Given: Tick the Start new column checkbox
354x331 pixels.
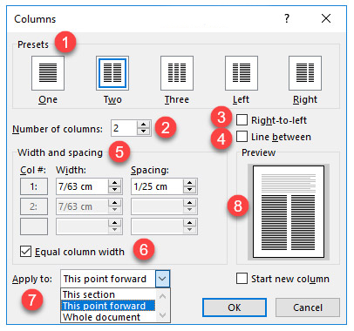Looking at the screenshot, I should point(242,278).
